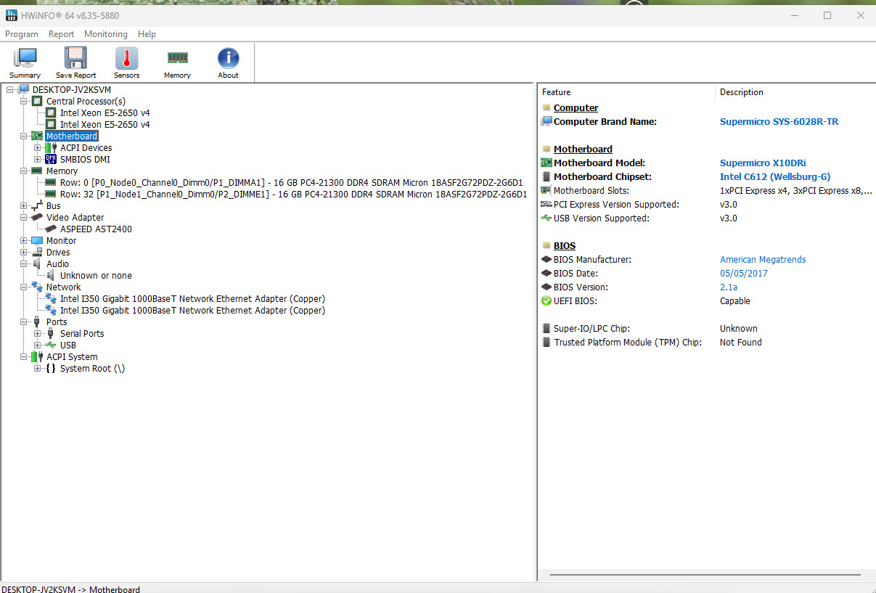The width and height of the screenshot is (876, 593).
Task: Click the Intel C612 (Wellsburg-G) link
Action: 774,177
